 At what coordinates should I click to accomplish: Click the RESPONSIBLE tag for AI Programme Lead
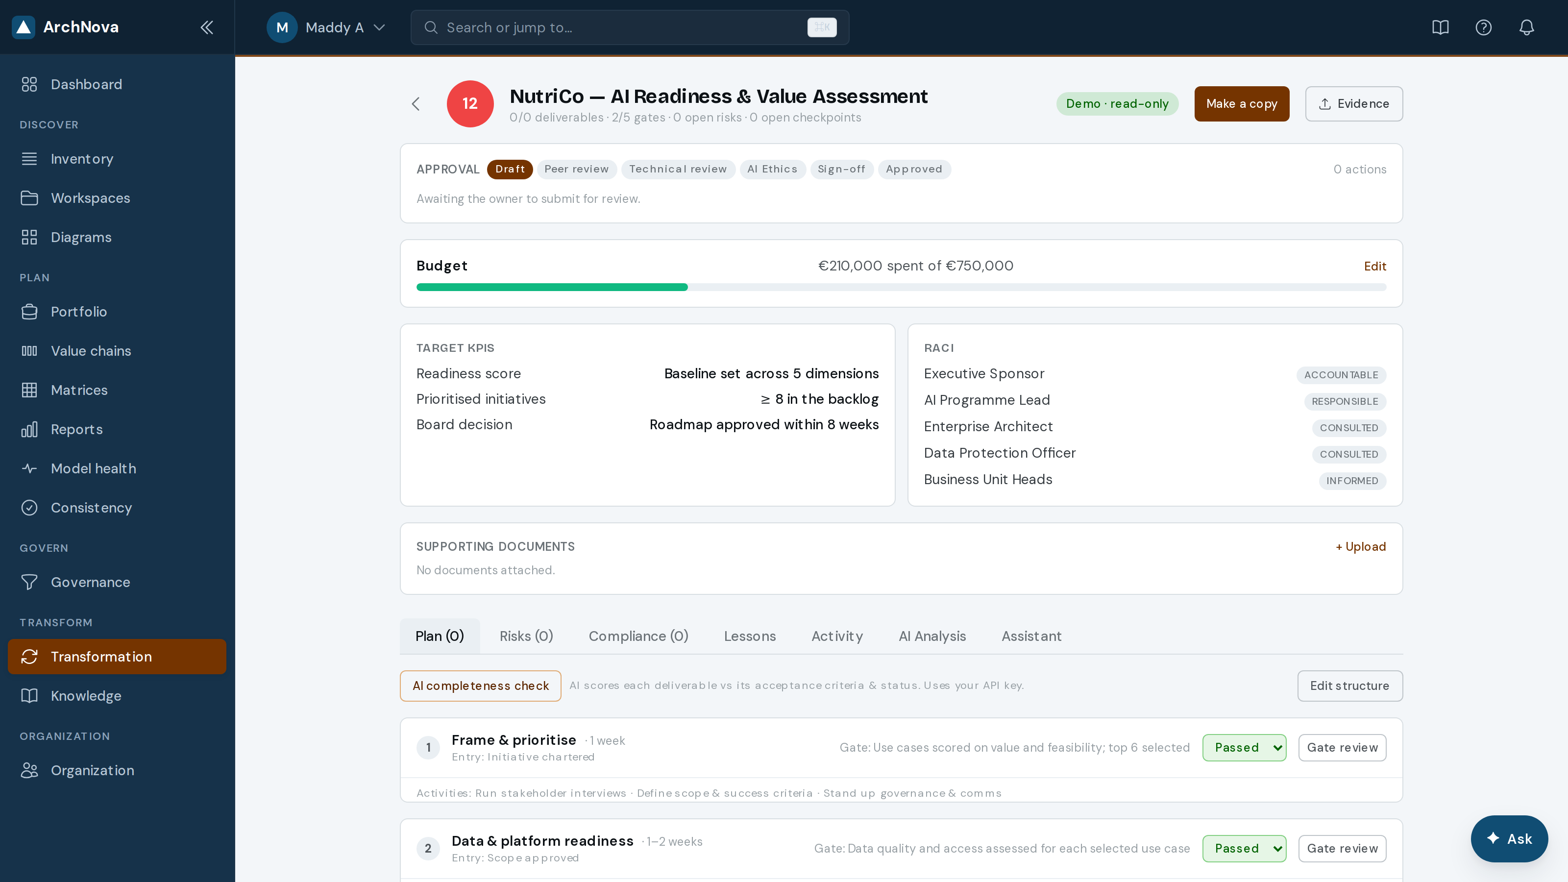point(1345,402)
